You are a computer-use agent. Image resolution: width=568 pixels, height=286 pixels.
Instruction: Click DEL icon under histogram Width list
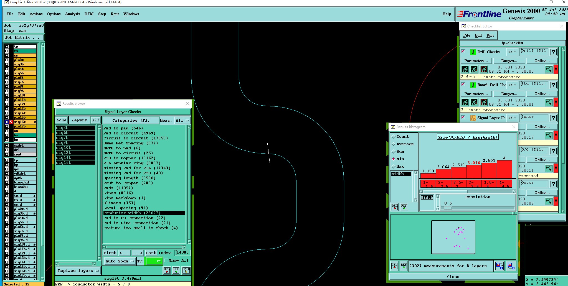395,207
